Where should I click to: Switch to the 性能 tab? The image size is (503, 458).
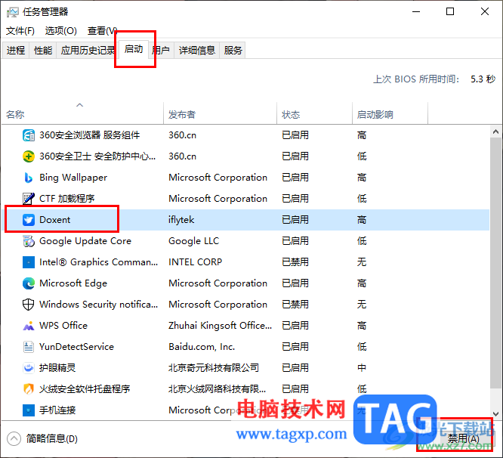click(x=43, y=50)
